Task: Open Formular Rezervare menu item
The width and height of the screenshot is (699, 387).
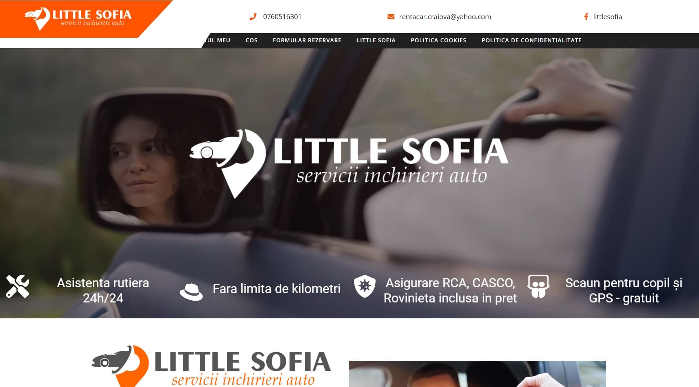Action: click(x=307, y=40)
